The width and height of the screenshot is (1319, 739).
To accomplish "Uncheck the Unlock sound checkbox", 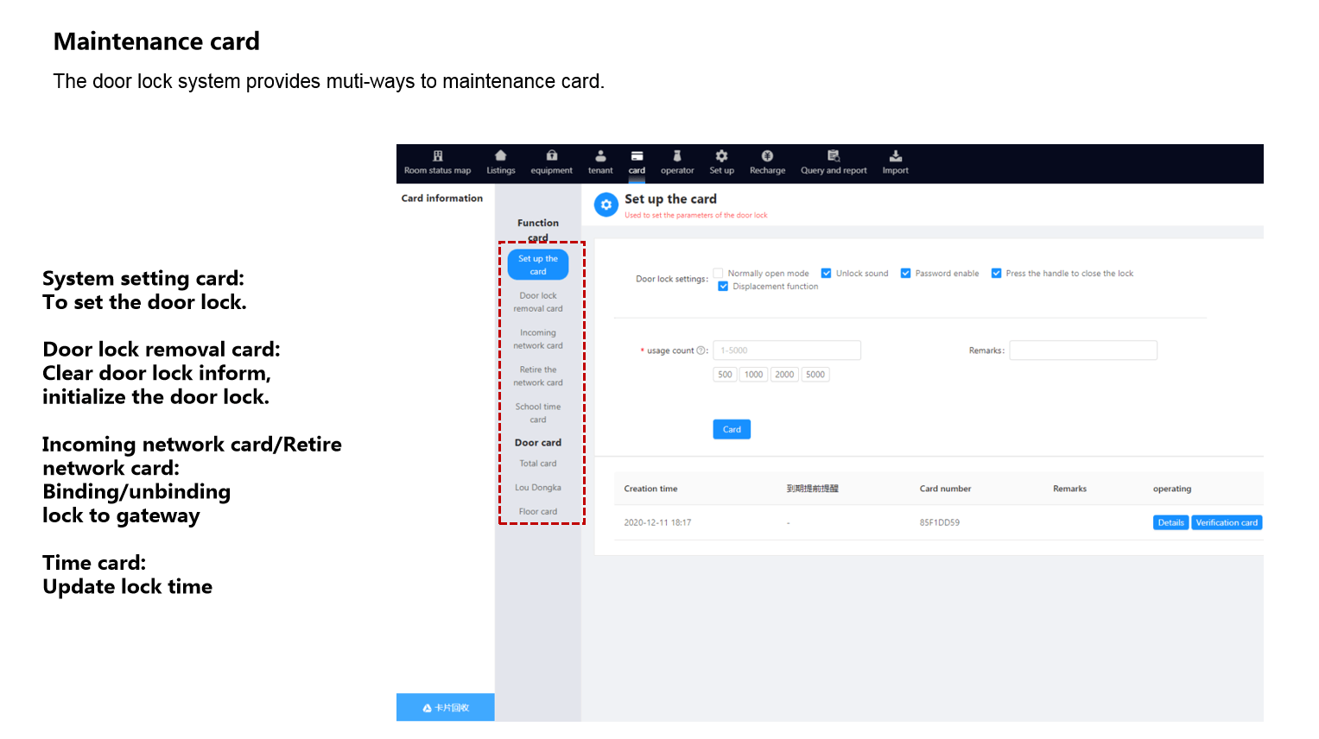I will 827,274.
